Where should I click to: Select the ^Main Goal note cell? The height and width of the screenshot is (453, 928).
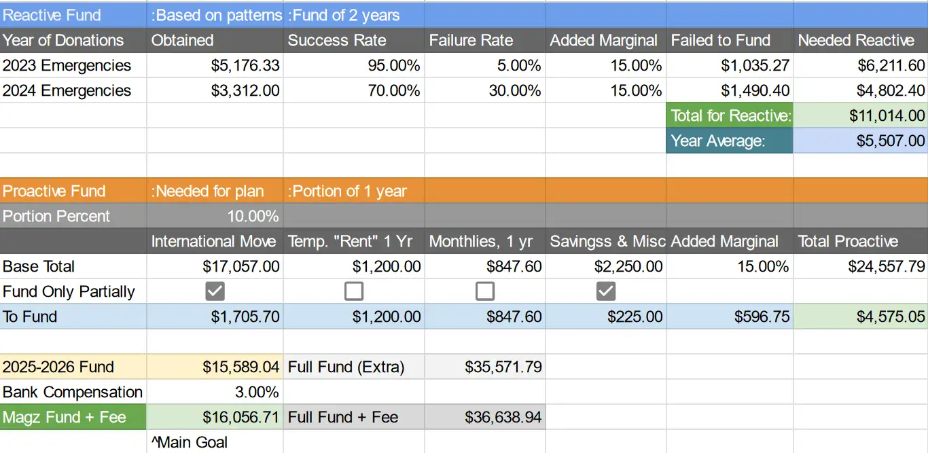click(x=215, y=442)
